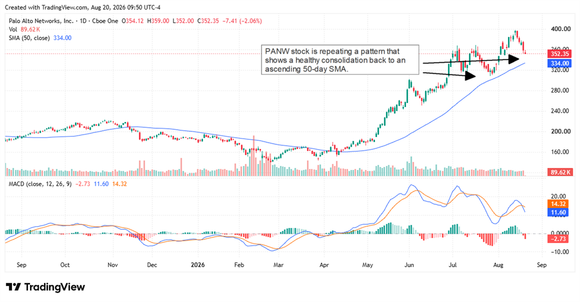Click the high value H359.00
The height and width of the screenshot is (302, 580).
point(158,21)
